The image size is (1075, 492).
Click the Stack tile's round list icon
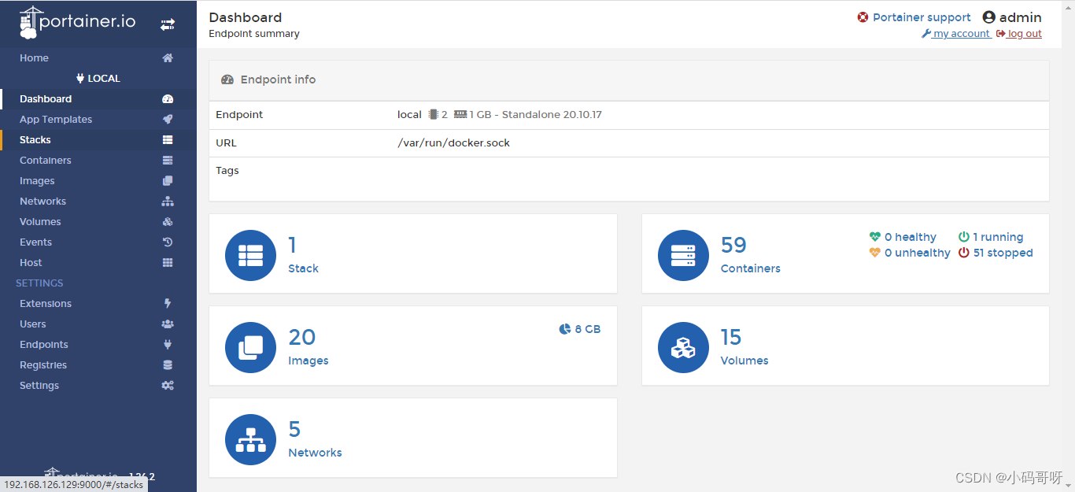[x=250, y=255]
